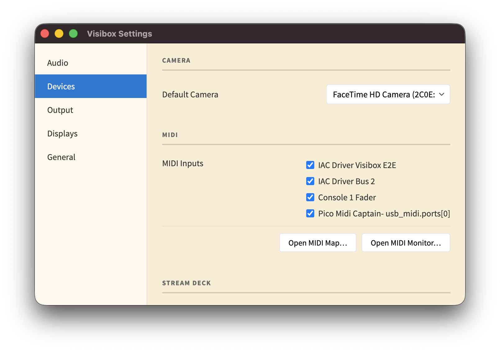
Task: Select the Audio settings section
Action: click(x=58, y=63)
